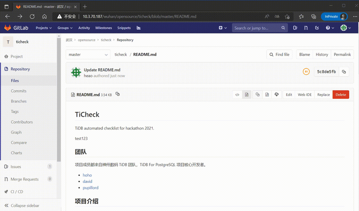Select Graph in the sidebar
359x211 pixels.
coord(16,132)
